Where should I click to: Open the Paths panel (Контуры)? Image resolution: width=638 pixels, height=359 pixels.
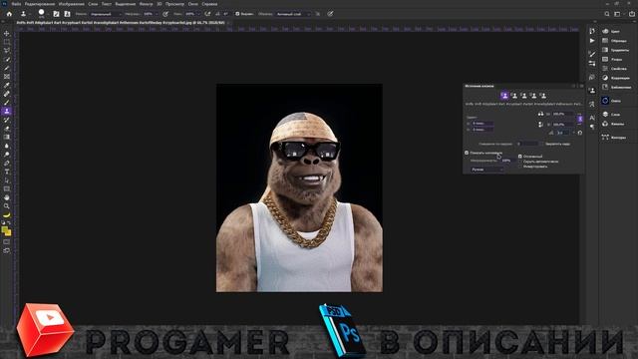tap(614, 138)
